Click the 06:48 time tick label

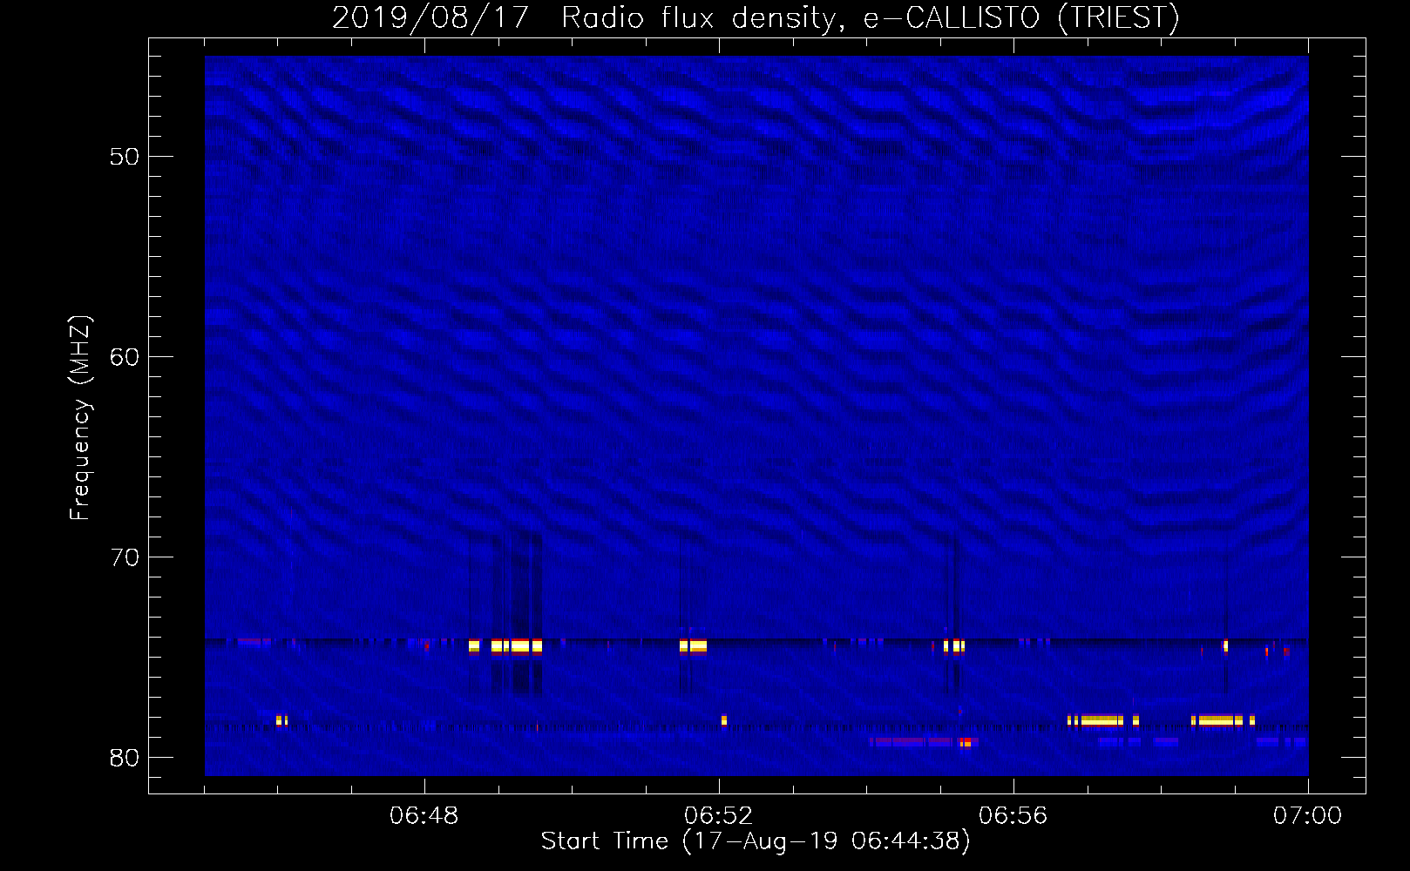pyautogui.click(x=424, y=816)
